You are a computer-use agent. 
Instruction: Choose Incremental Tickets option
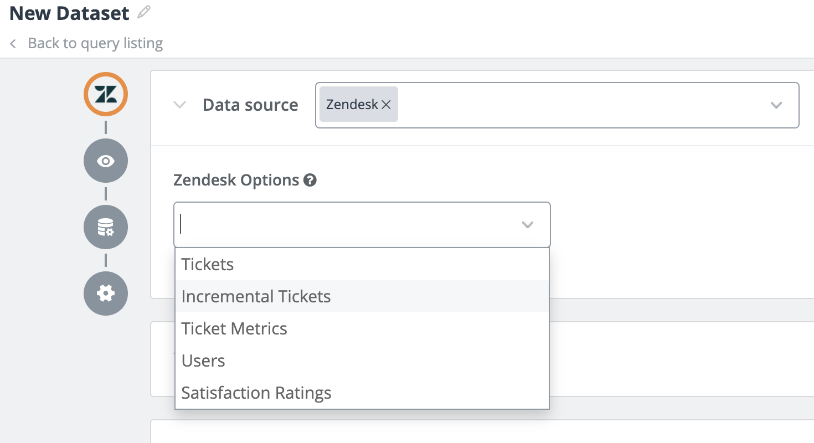pos(362,296)
